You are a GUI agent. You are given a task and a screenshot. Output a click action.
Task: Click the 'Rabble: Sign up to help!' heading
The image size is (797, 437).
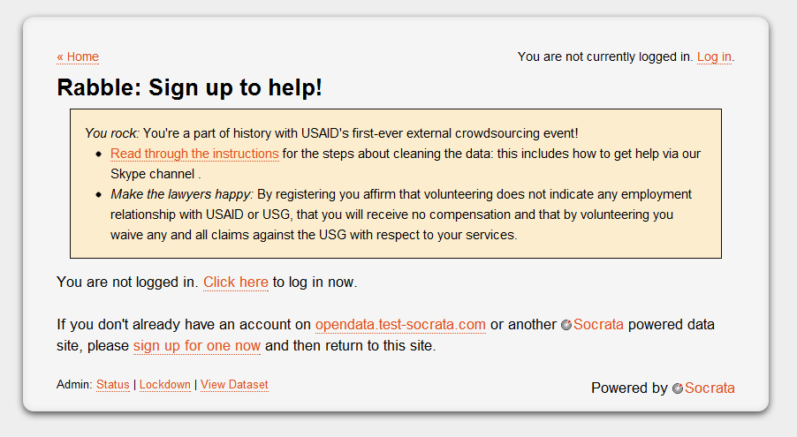tap(190, 87)
